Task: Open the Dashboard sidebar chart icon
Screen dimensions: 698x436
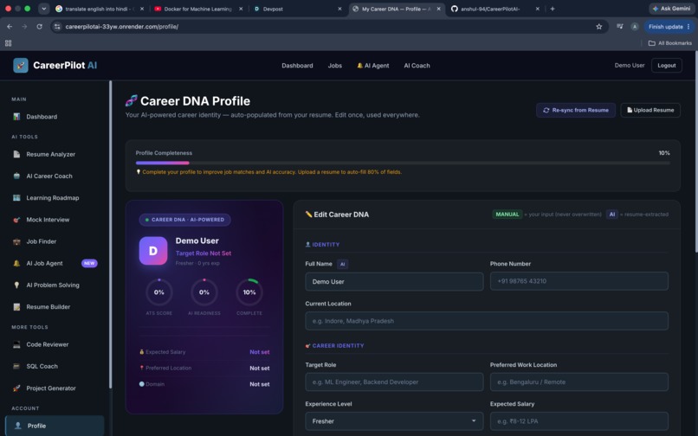Action: pyautogui.click(x=16, y=117)
